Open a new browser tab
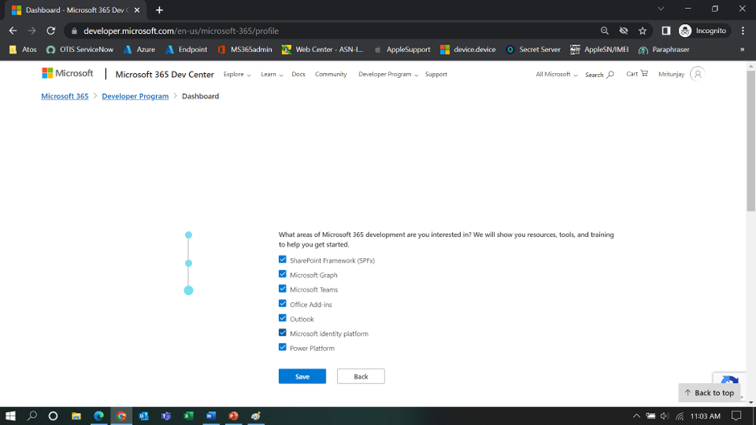Image resolution: width=756 pixels, height=425 pixels. pos(159,10)
